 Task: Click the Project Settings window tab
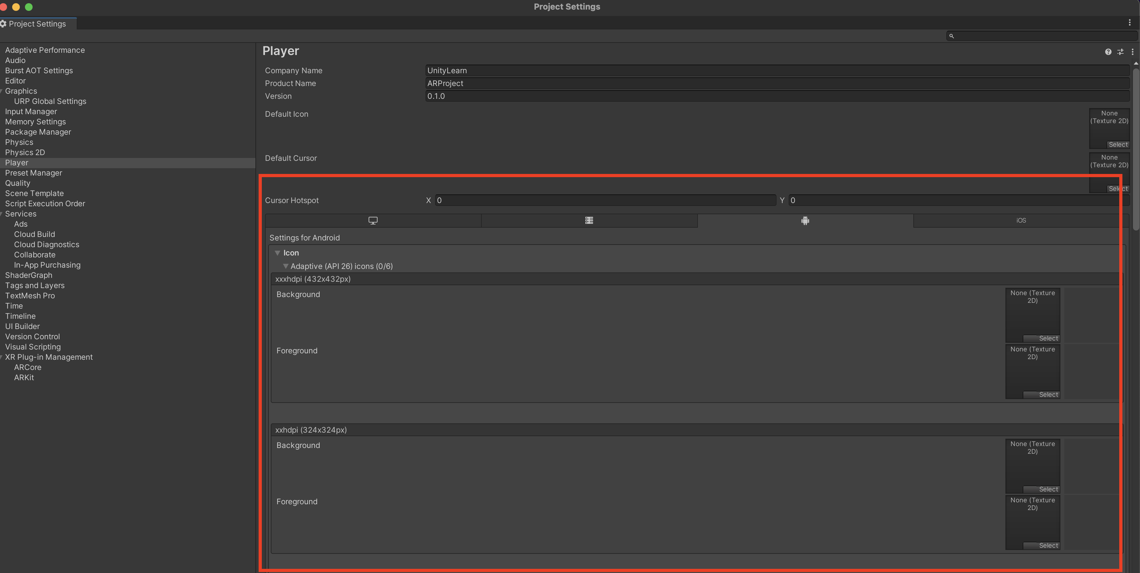coord(37,24)
